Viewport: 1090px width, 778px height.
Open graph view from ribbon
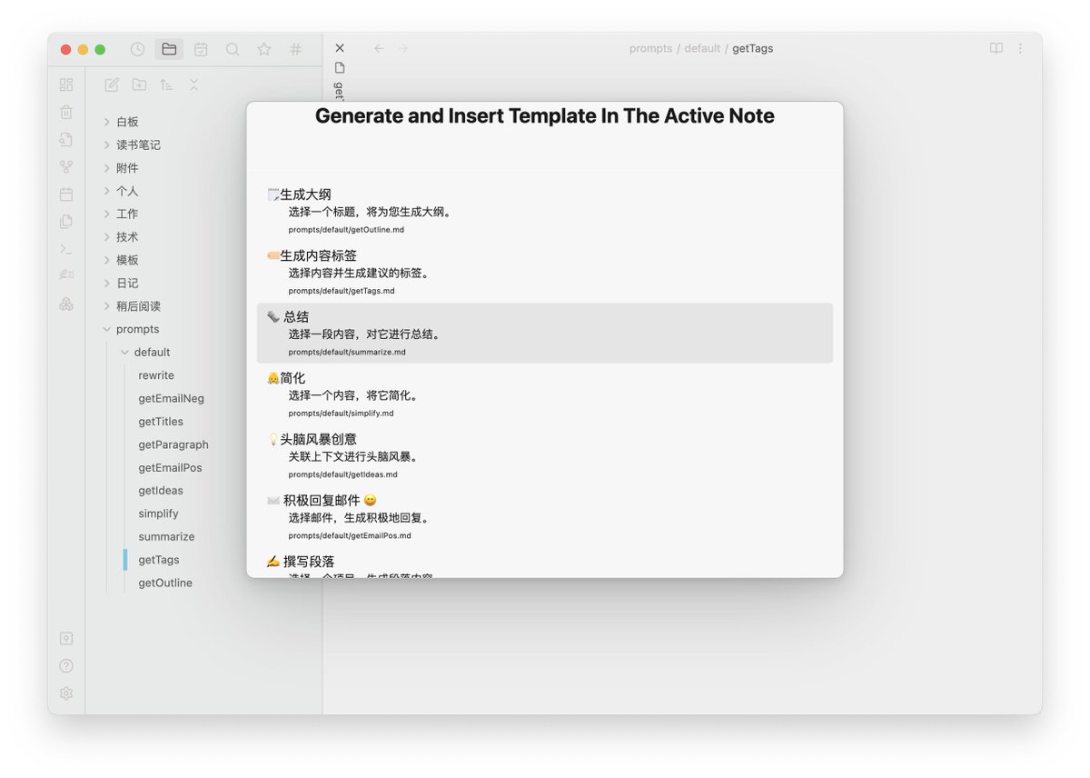pos(66,166)
